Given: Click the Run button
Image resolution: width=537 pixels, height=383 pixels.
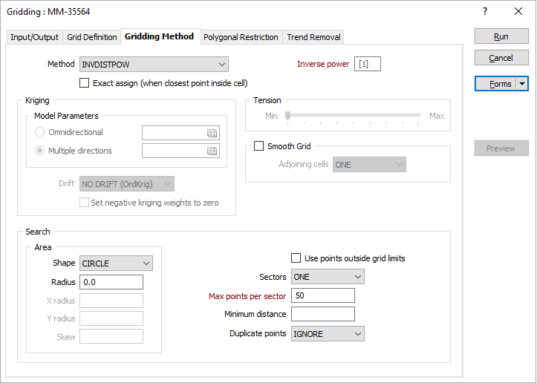Looking at the screenshot, I should 501,36.
